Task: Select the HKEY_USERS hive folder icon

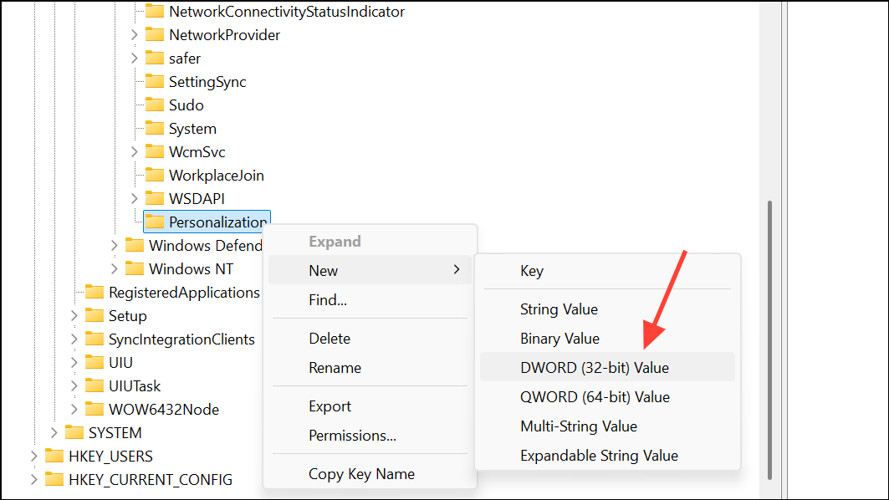Action: (54, 457)
